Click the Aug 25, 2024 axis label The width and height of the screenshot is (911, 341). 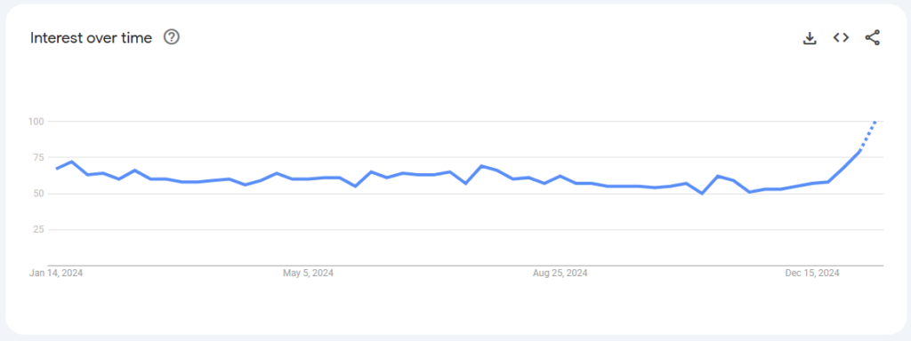[x=560, y=274]
